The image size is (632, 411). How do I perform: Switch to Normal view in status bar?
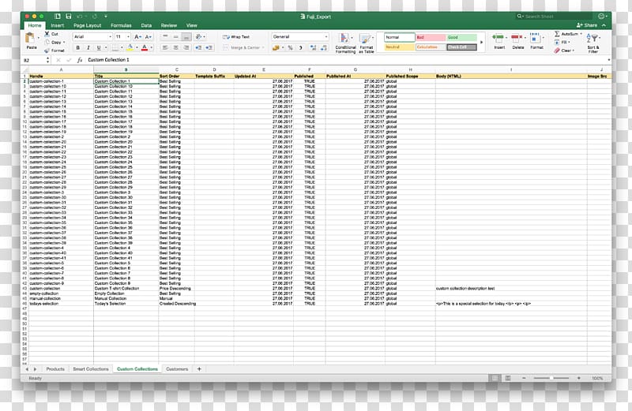[495, 378]
